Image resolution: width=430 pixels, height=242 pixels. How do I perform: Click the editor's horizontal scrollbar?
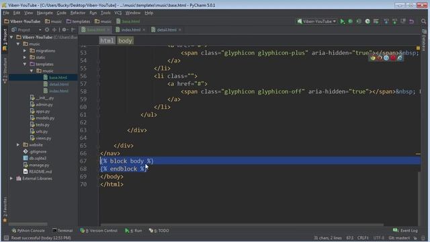242,225
